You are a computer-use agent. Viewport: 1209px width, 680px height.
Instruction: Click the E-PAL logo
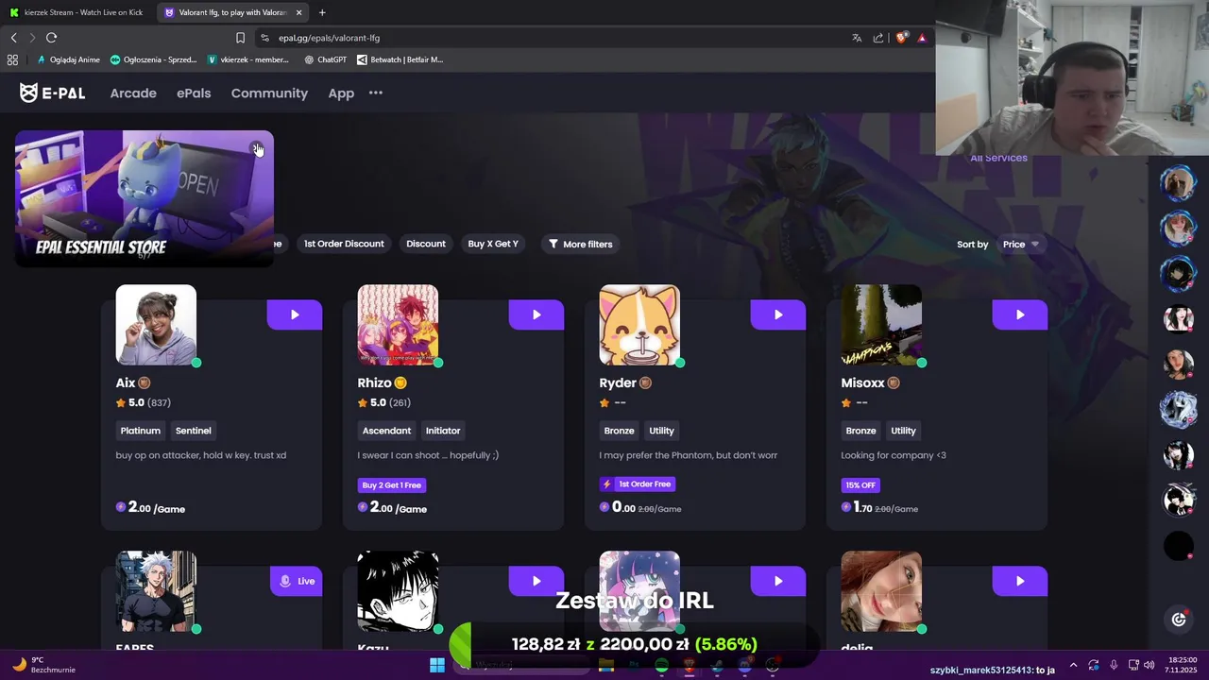pos(53,93)
